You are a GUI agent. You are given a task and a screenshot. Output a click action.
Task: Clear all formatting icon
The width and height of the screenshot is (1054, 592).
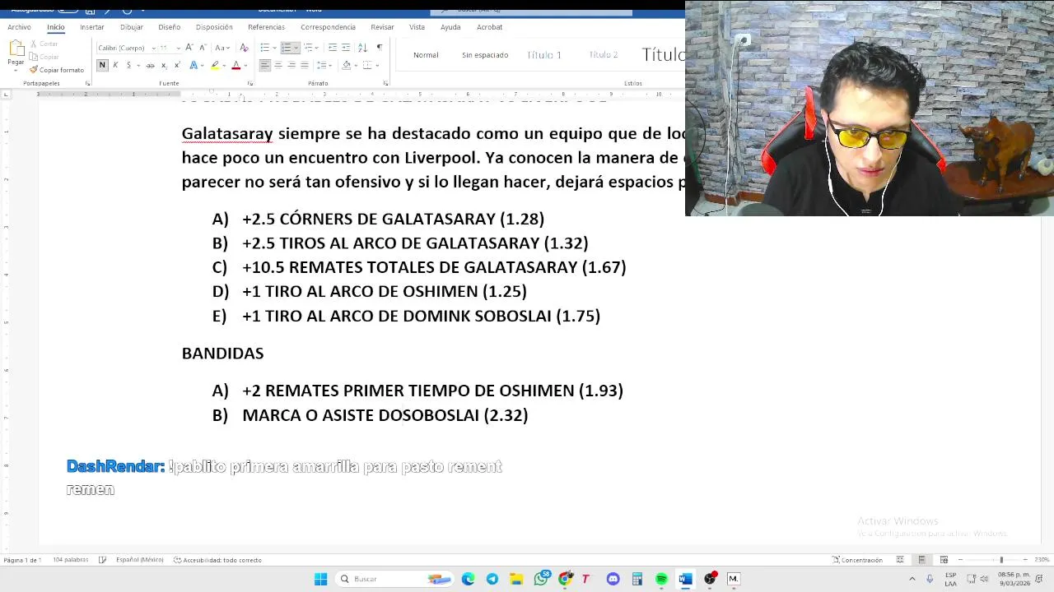click(244, 47)
